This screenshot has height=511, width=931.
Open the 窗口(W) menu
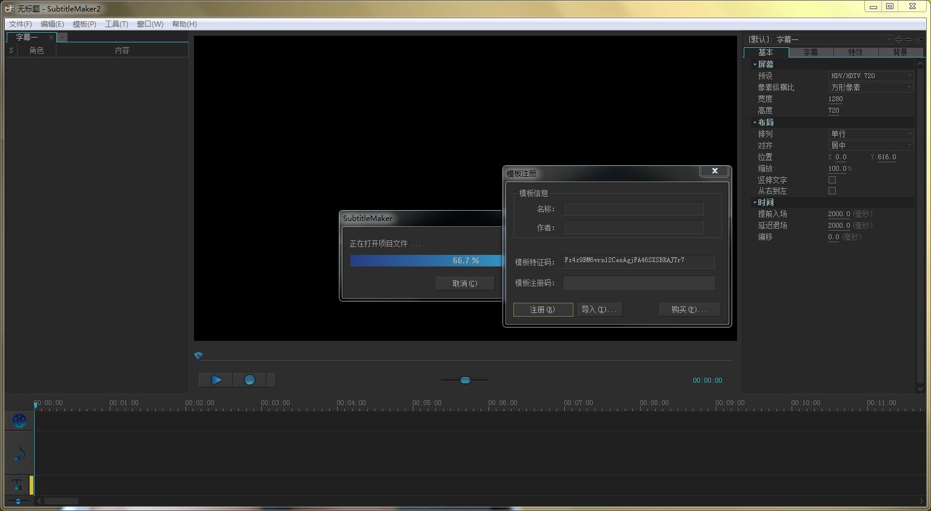tap(150, 24)
